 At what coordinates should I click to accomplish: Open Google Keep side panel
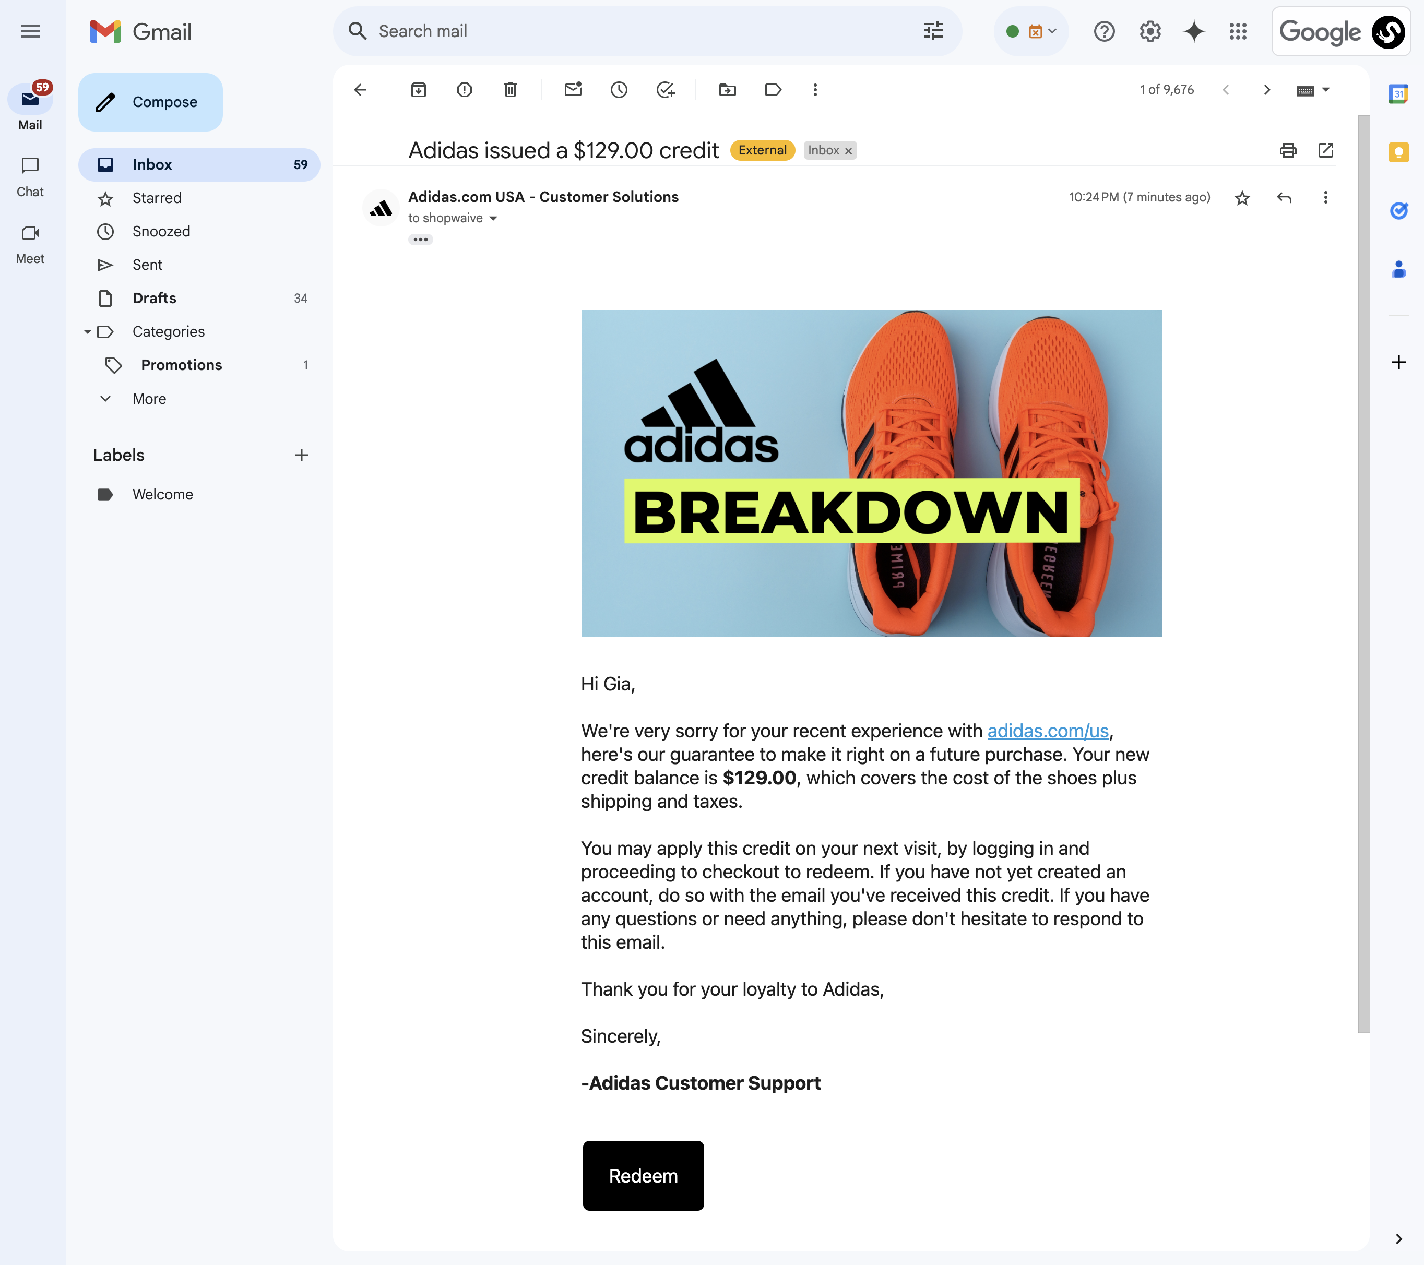(1398, 152)
